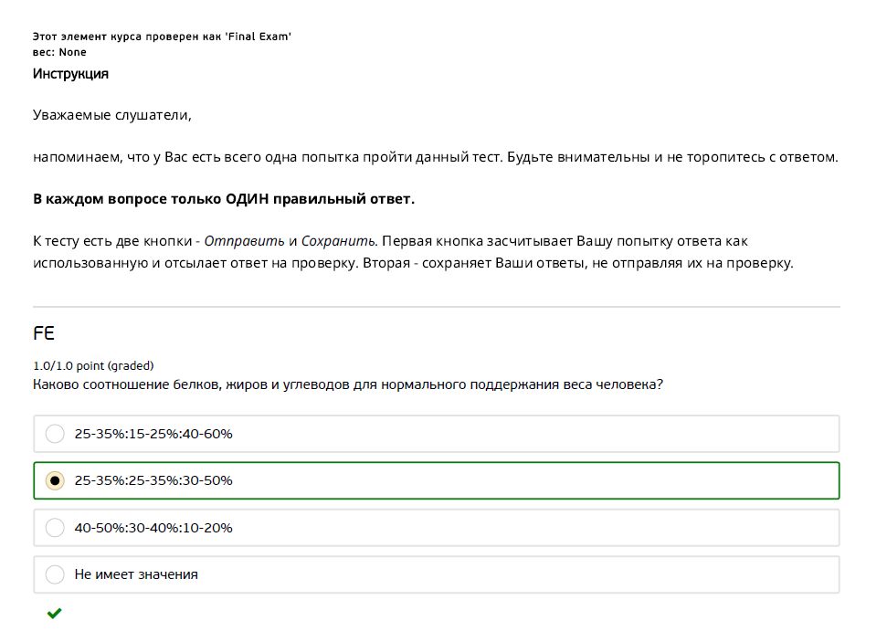Click the 'Не имеет значения' answer label text
Image resolution: width=887 pixels, height=642 pixels.
click(x=136, y=574)
